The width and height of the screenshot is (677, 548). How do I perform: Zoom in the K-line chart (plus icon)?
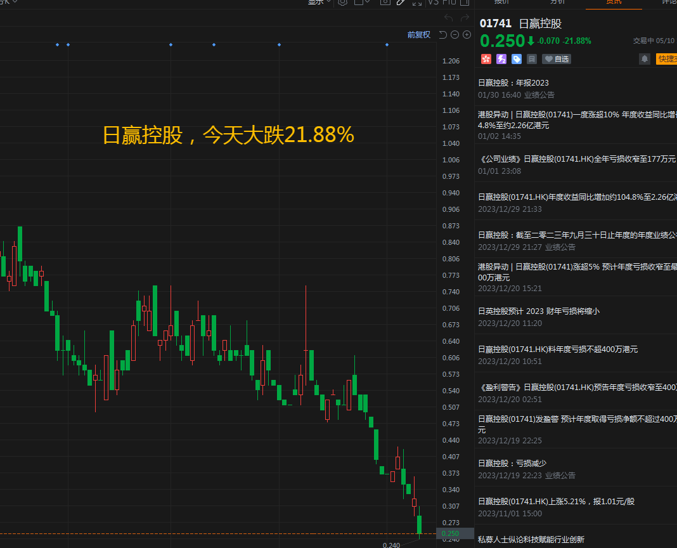[467, 35]
